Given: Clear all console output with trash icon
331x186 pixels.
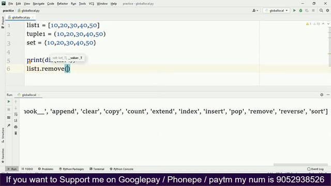Looking at the screenshot, I should 16,133.
